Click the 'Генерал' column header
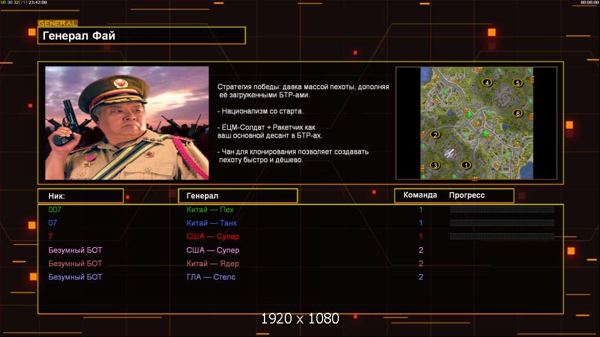 coord(238,196)
